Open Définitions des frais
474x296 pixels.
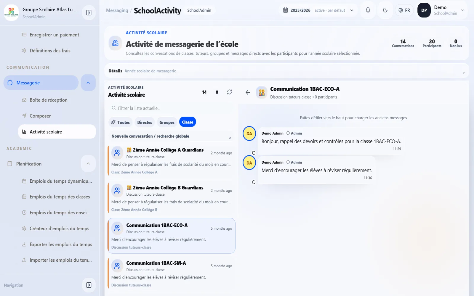coord(50,51)
